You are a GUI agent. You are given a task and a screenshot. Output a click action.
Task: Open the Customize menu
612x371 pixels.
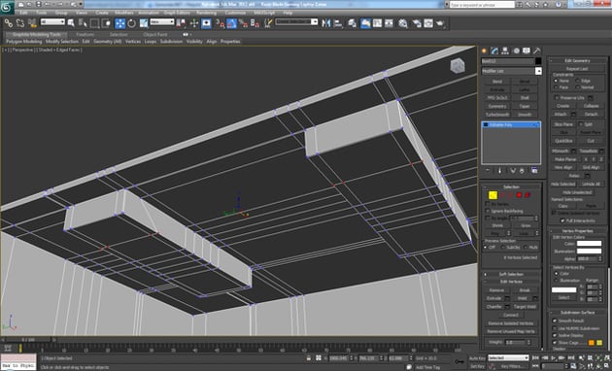tap(235, 13)
